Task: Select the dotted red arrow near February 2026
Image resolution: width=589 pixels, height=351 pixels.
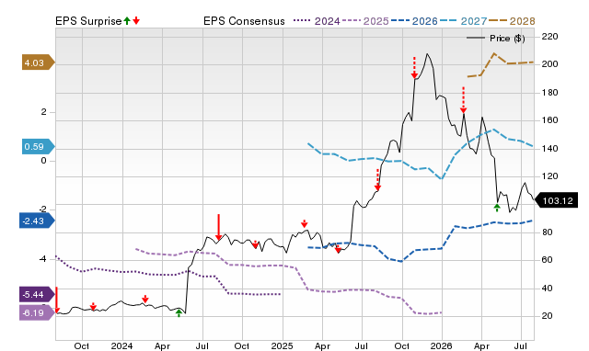Action: 463,100
